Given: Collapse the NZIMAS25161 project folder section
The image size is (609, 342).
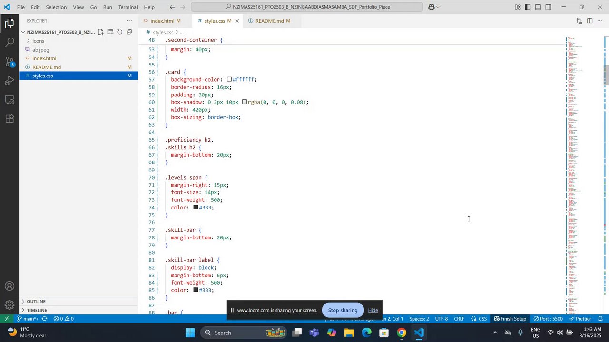Looking at the screenshot, I should [60, 32].
